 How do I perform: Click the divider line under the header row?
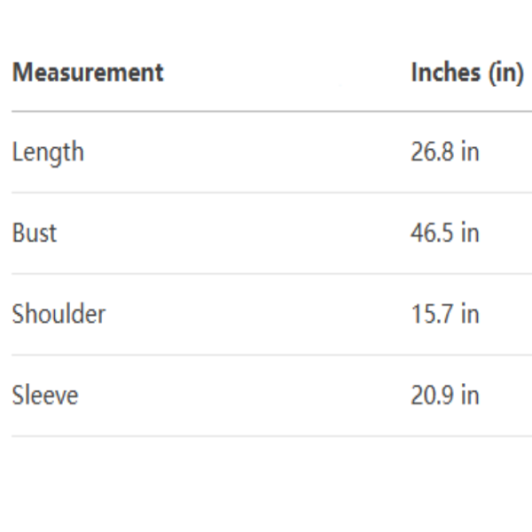(266, 112)
